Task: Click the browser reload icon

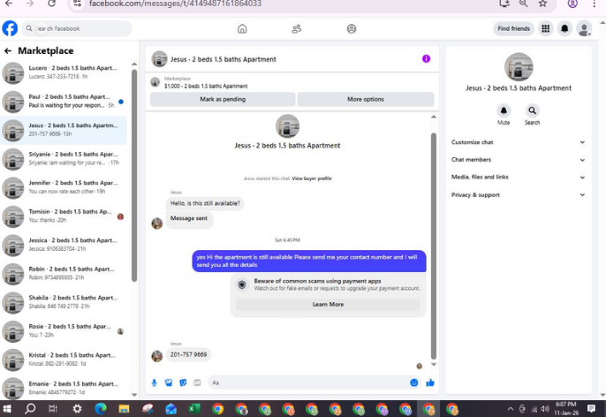Action: [51, 4]
